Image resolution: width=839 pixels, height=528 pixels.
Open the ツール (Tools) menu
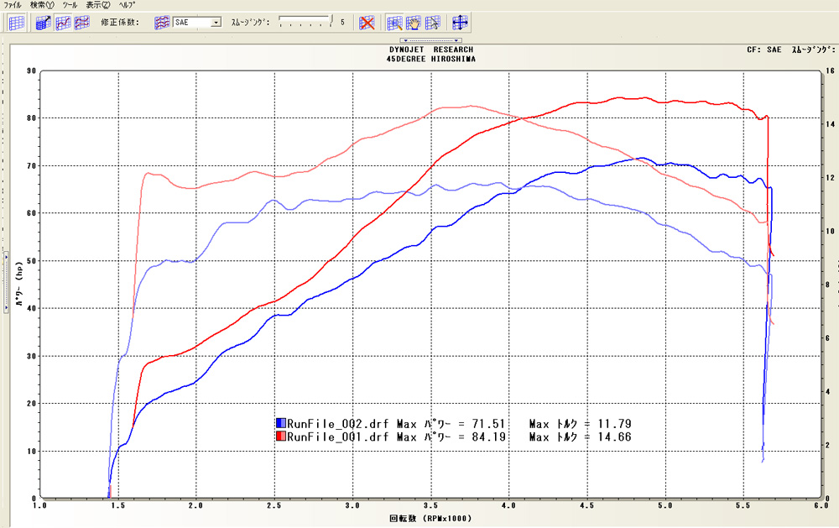click(70, 5)
